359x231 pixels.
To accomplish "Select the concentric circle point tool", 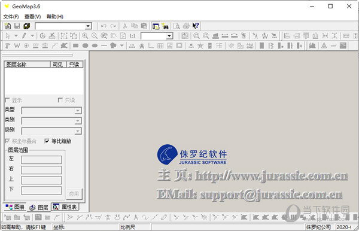I will 26,45.
